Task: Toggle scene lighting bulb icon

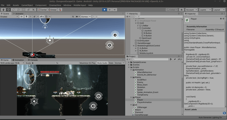Action: coord(26,17)
